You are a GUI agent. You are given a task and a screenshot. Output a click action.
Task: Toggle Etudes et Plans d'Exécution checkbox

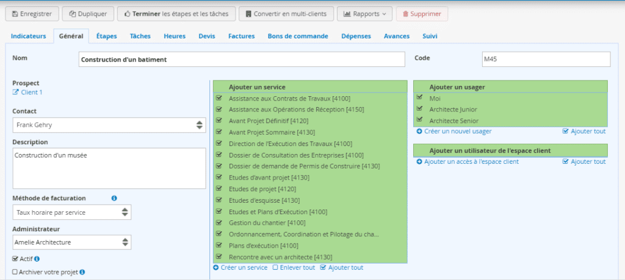(219, 211)
